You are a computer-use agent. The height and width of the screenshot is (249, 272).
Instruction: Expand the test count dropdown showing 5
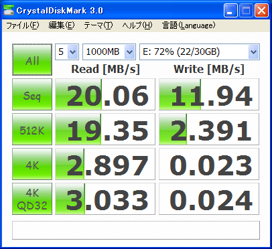(73, 52)
